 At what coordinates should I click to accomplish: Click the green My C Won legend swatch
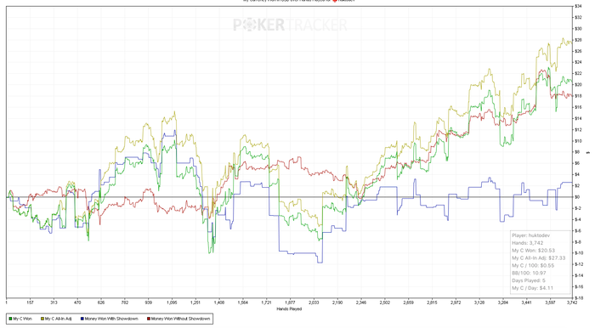(10, 319)
